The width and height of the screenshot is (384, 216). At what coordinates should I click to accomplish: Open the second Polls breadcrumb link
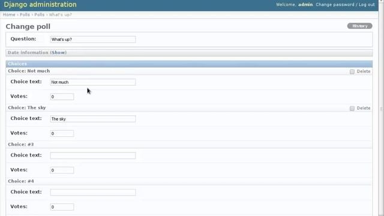pos(40,14)
